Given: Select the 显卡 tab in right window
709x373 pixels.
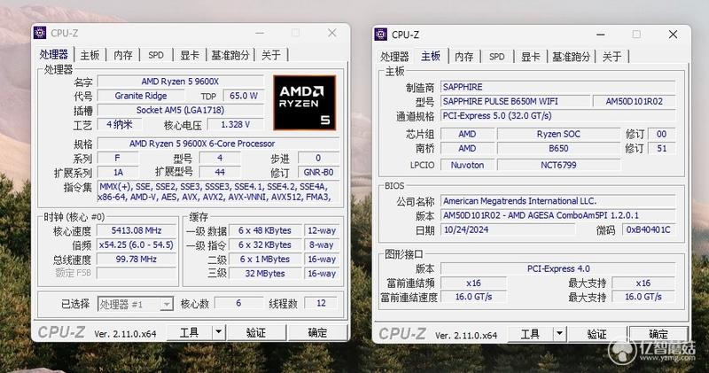Looking at the screenshot, I should 530,57.
